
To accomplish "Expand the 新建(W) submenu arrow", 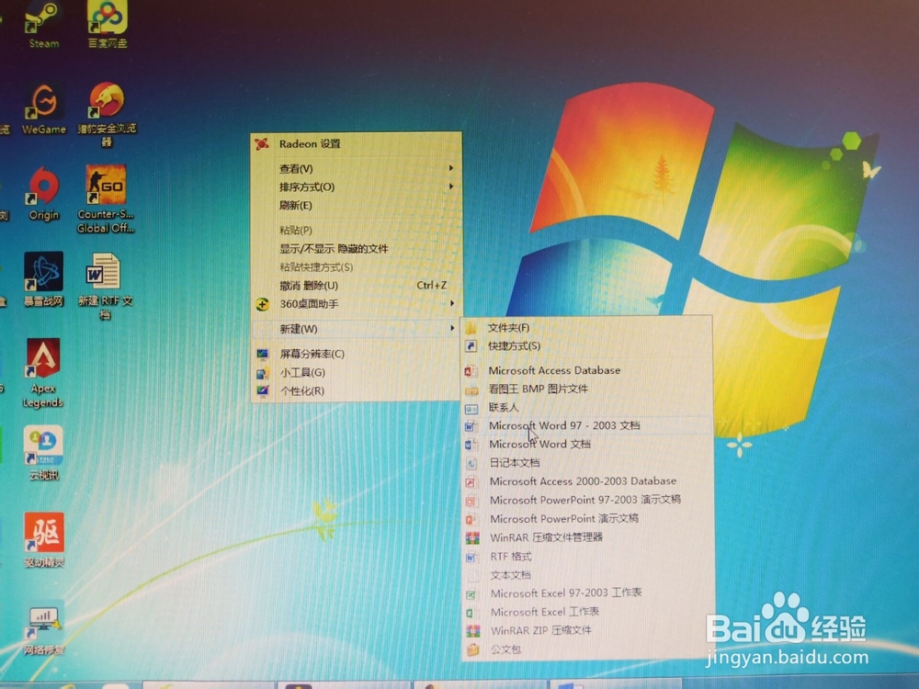I will (452, 328).
